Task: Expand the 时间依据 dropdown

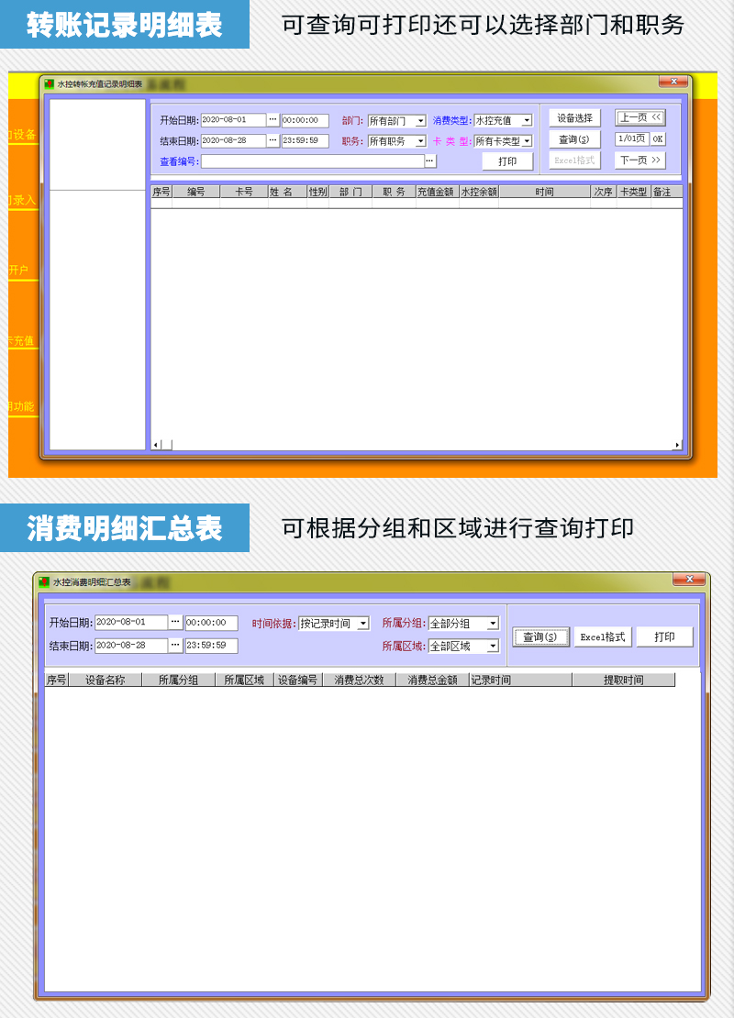Action: [x=363, y=624]
